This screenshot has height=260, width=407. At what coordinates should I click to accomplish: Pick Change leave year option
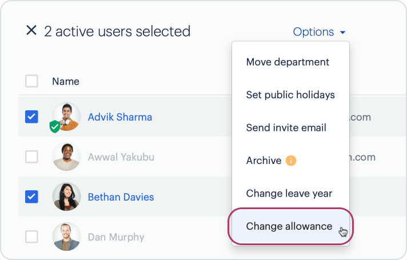click(x=290, y=193)
